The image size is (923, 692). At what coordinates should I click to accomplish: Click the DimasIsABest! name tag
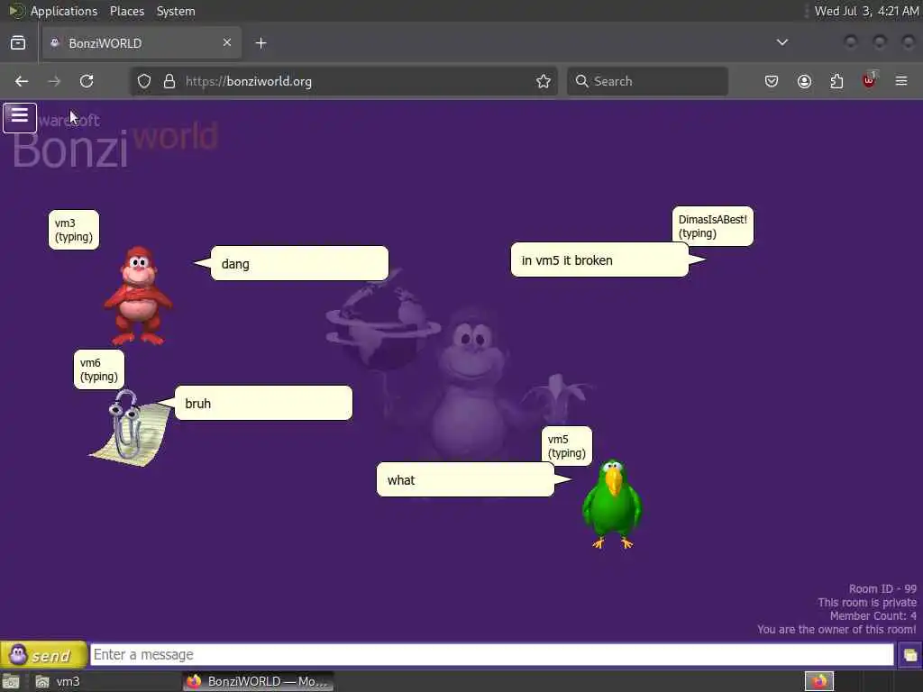(x=712, y=226)
